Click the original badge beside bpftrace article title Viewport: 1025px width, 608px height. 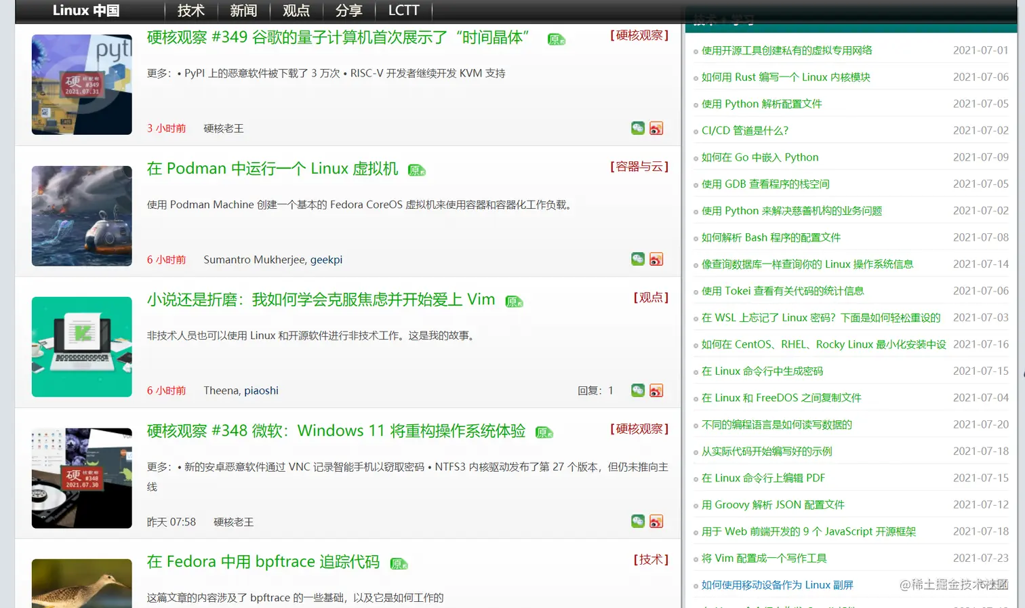click(x=399, y=563)
